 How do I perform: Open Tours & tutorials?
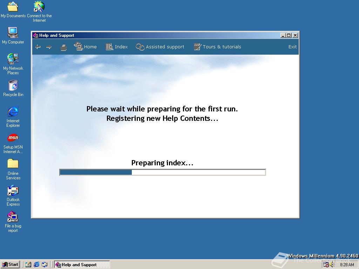[217, 47]
